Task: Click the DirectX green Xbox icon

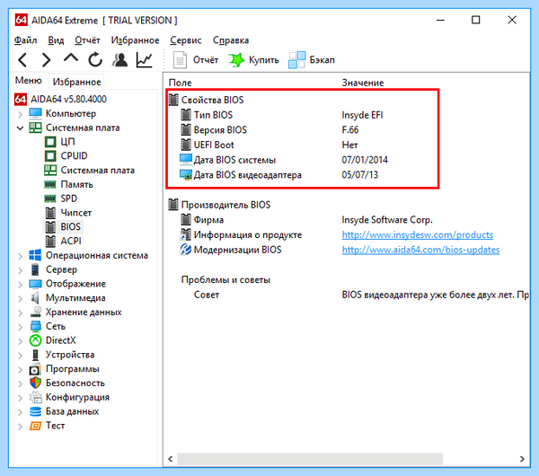Action: (35, 340)
